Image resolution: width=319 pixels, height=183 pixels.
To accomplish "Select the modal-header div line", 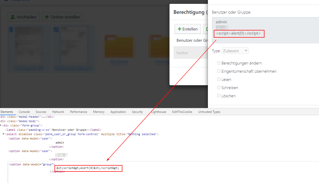I will 27,117.
